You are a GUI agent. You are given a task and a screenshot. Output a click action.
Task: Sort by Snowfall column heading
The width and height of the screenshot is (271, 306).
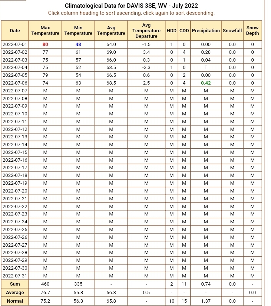tap(232, 31)
